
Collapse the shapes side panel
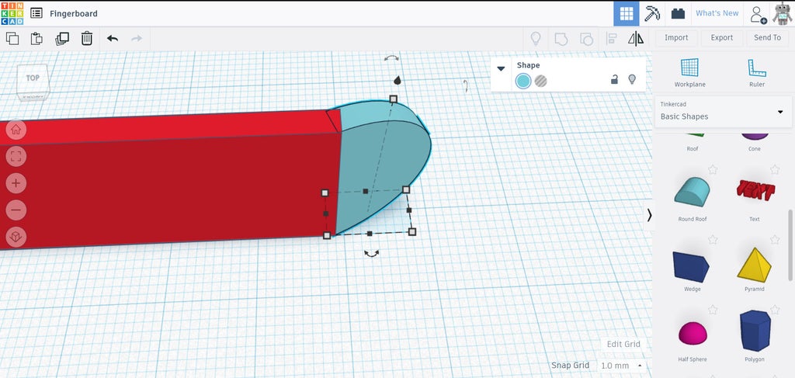pos(649,215)
